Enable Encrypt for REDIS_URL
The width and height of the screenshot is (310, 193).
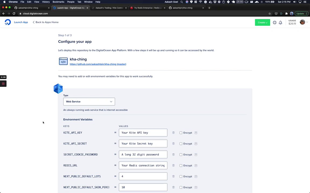[181, 166]
